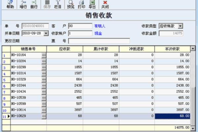Open lookup button for NO-10434
198x132 pixels.
point(44,92)
